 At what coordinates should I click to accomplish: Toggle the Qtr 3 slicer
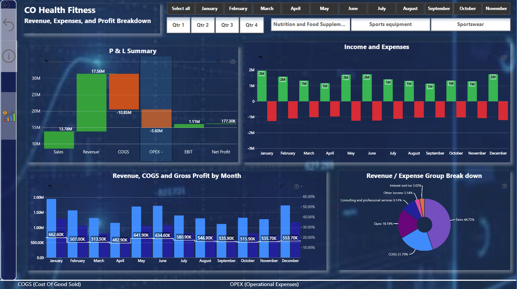[x=227, y=25]
